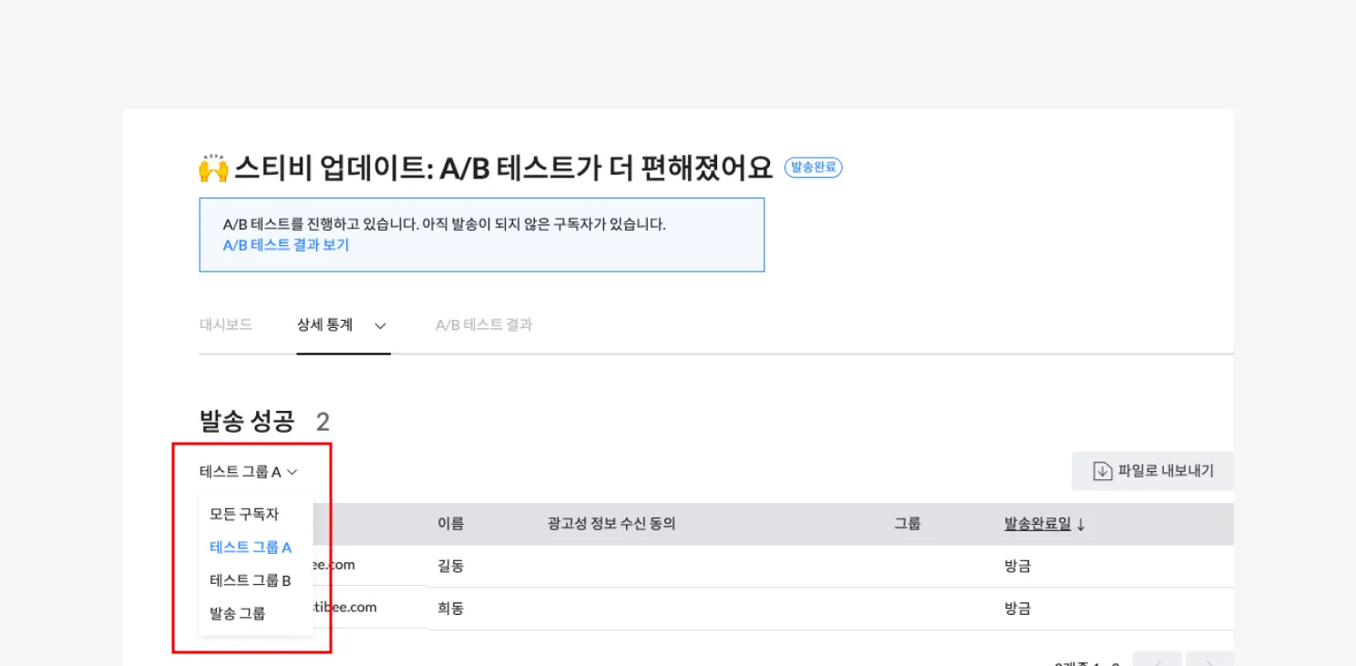This screenshot has height=666, width=1356.
Task: Click the next page arrow in pagination
Action: (1210, 660)
